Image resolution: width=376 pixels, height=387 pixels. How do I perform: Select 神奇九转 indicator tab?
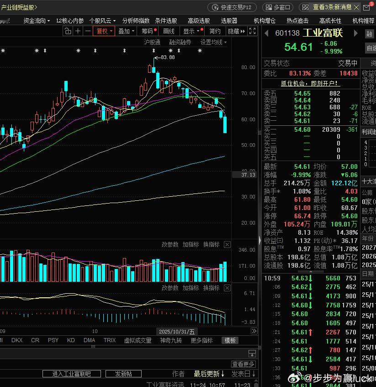coord(171,341)
